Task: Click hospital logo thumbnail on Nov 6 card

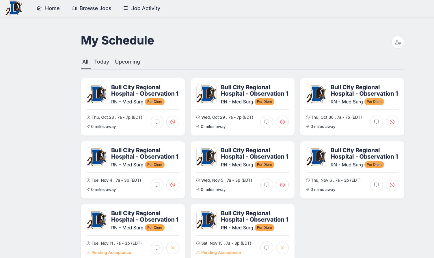Action: tap(316, 157)
